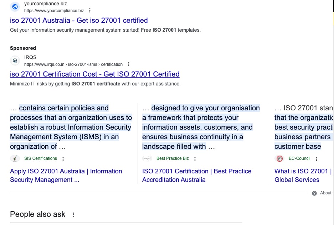Click the Best Practice Biz source name
334x225 pixels.
click(173, 158)
